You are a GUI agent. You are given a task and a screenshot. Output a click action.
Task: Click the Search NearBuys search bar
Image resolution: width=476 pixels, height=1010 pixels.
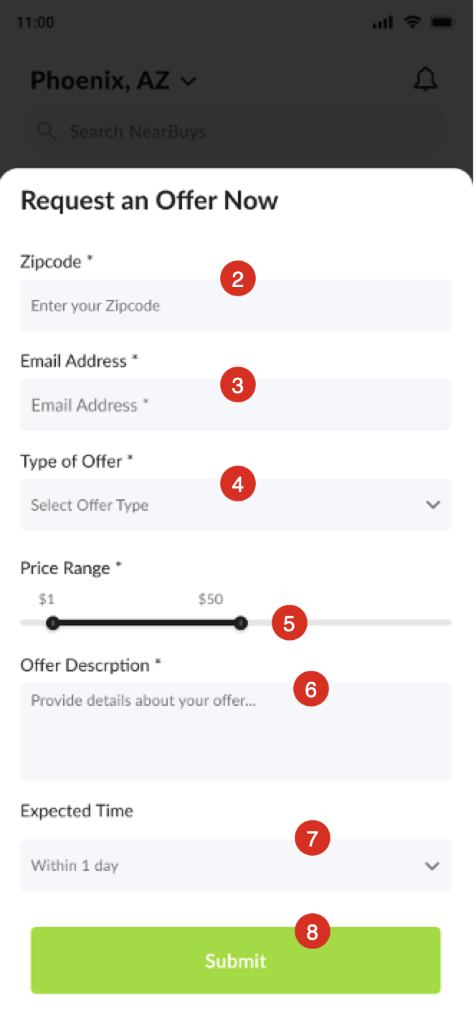point(235,132)
